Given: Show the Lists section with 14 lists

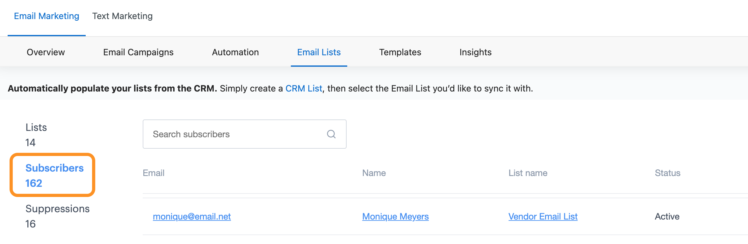Looking at the screenshot, I should [x=36, y=135].
